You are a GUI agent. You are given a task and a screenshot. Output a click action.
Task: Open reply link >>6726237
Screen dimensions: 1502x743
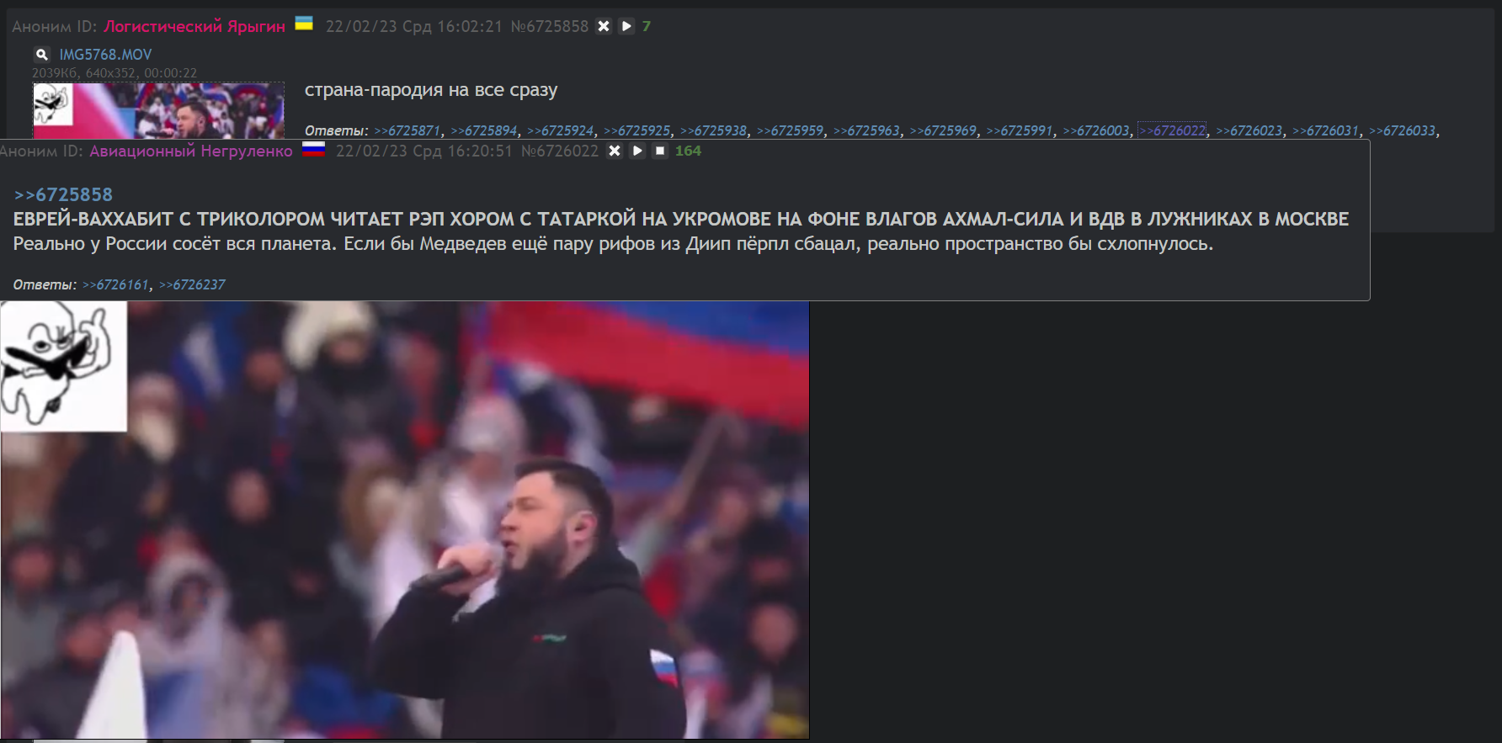tap(192, 284)
